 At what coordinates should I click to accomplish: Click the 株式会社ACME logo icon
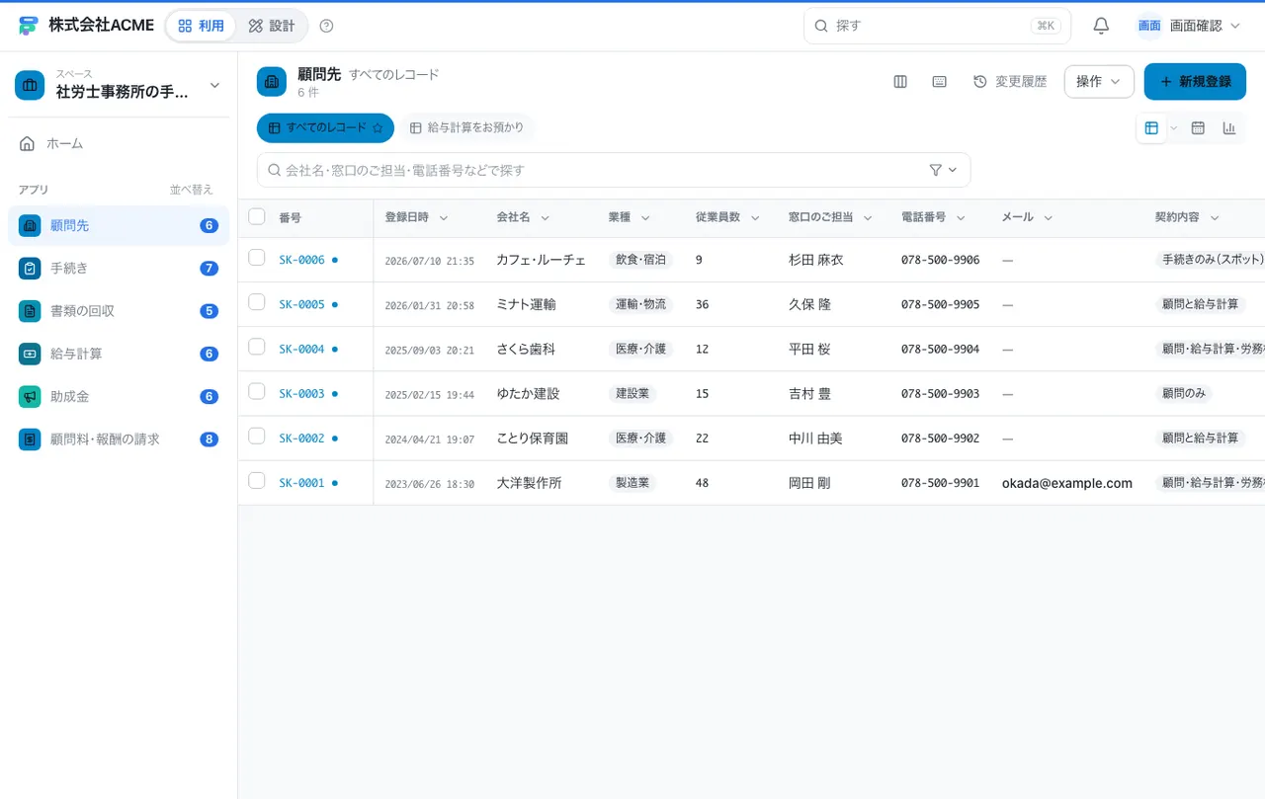[x=29, y=26]
